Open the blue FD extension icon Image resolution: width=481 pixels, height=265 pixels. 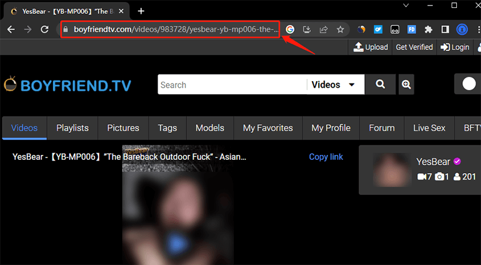411,29
